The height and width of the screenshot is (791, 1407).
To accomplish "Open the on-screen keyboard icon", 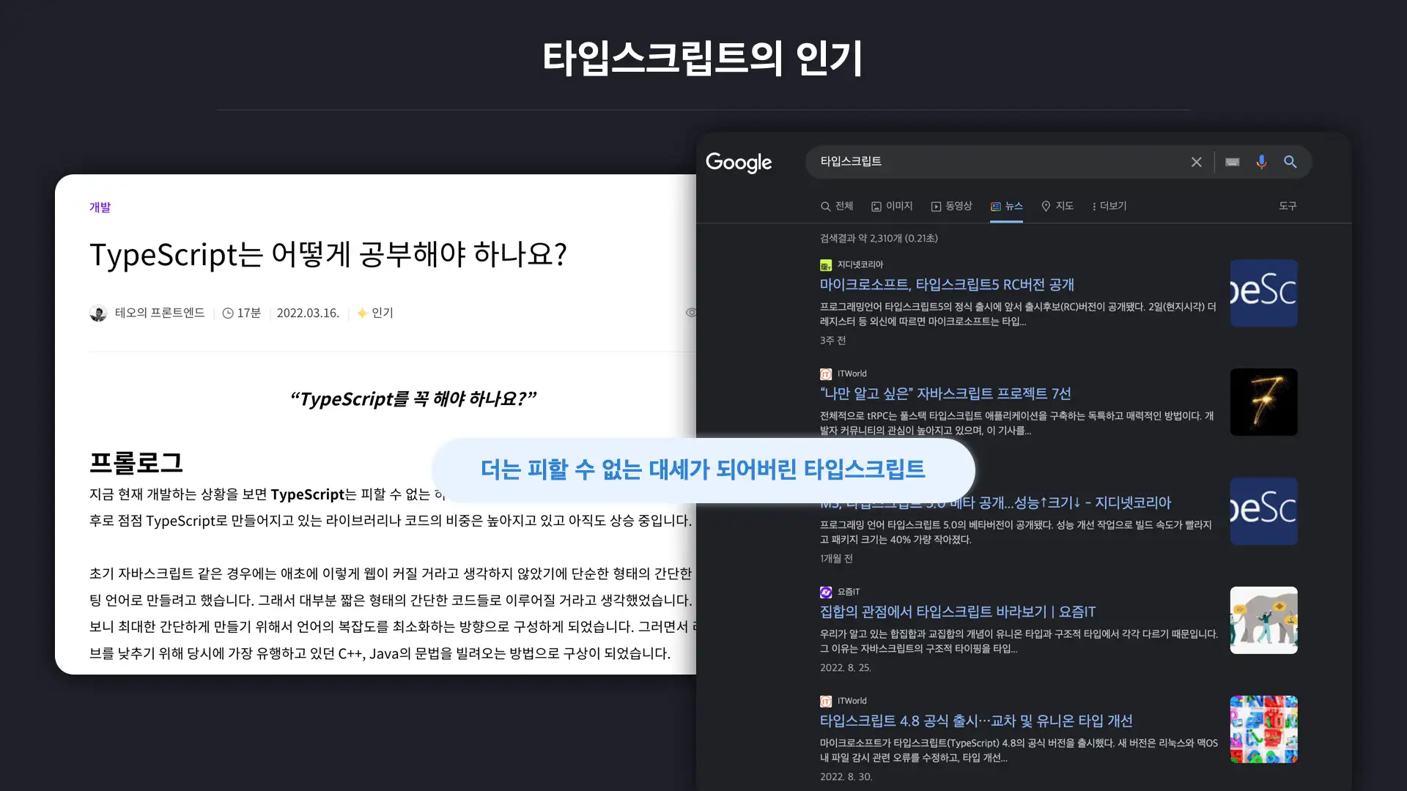I will 1232,162.
